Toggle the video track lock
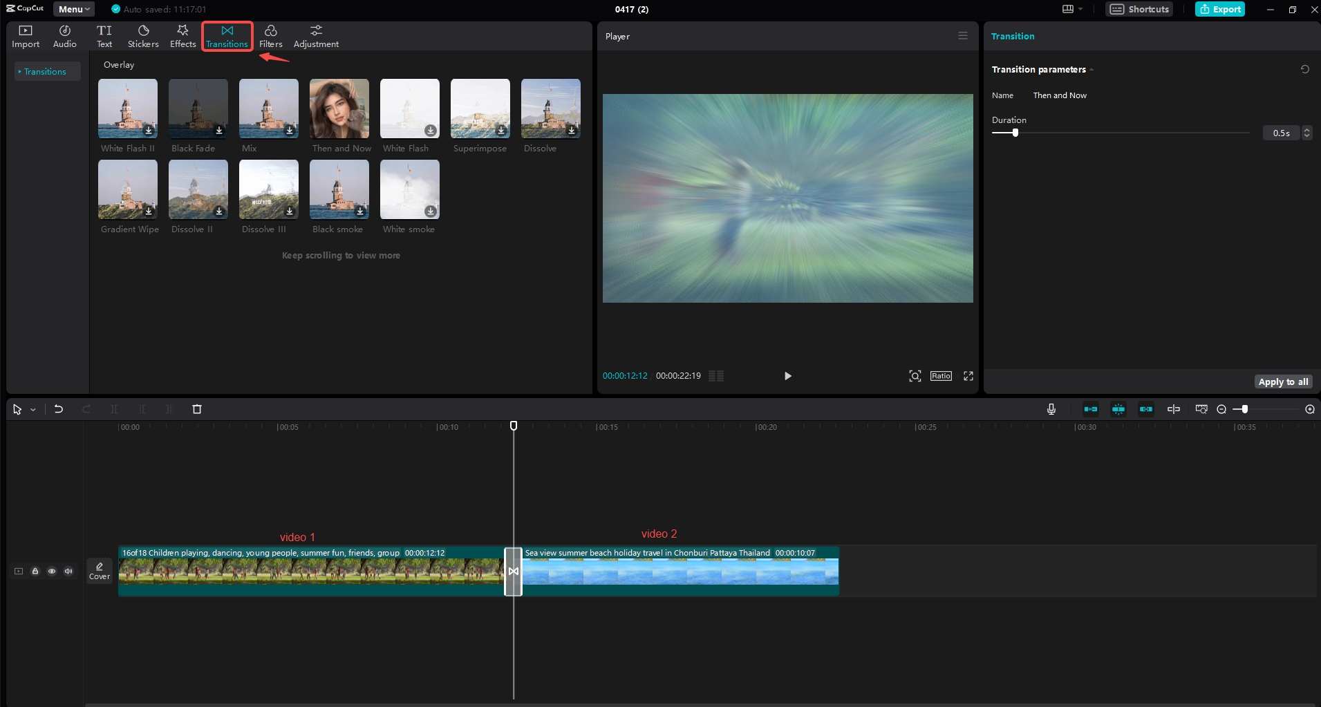 35,571
